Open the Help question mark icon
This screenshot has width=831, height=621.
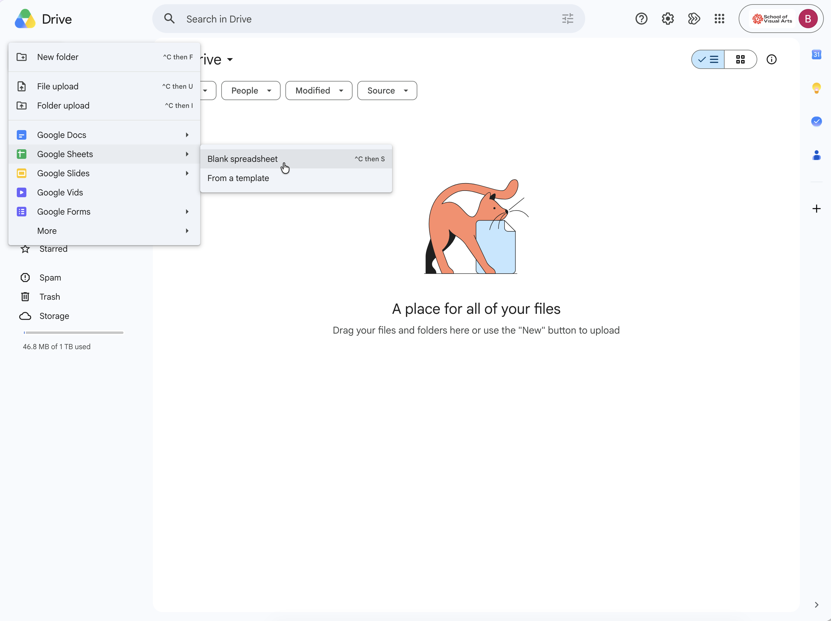(641, 19)
